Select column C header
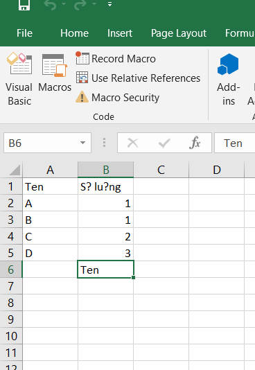Screen dimensions: 255x370 click(x=161, y=170)
